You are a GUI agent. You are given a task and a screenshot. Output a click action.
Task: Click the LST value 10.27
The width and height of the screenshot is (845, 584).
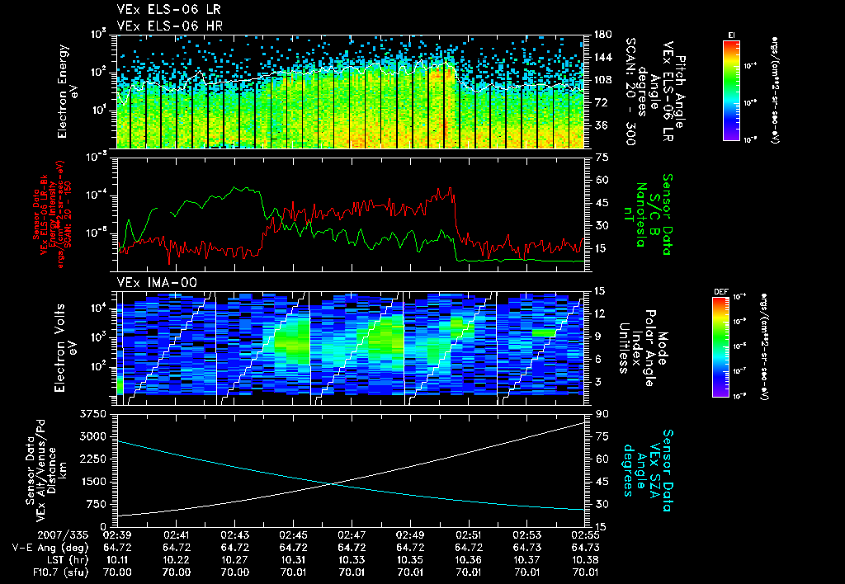pos(234,560)
